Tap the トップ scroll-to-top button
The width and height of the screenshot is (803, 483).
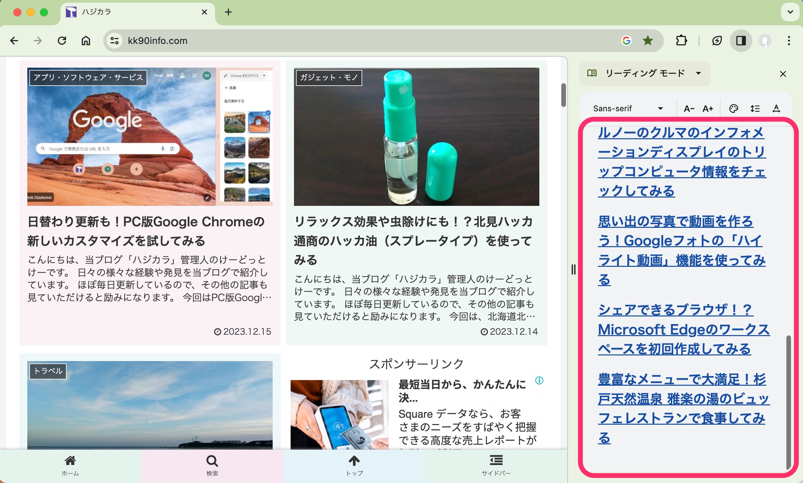point(354,466)
